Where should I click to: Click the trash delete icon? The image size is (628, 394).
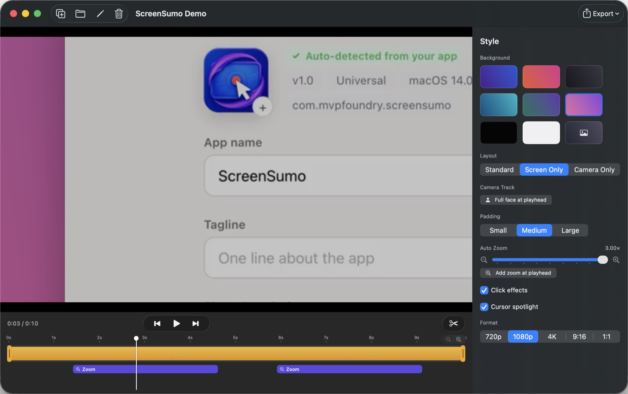pyautogui.click(x=119, y=14)
